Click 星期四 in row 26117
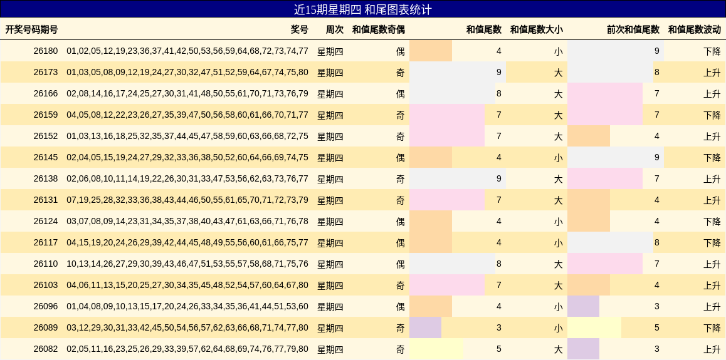Image resolution: width=726 pixels, height=360 pixels. coord(330,243)
